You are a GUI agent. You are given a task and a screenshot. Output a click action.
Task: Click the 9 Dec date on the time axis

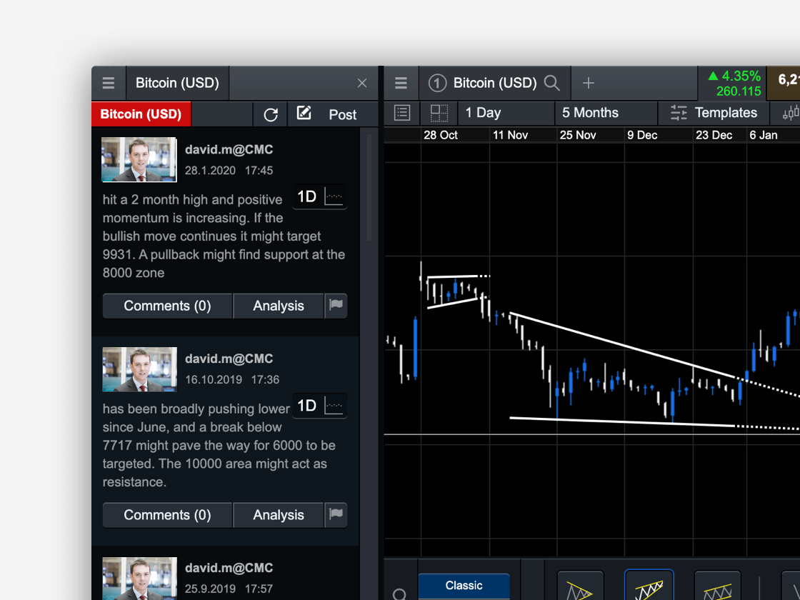point(642,135)
